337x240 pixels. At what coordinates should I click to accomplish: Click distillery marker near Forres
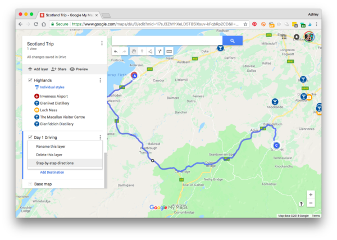pos(220,48)
